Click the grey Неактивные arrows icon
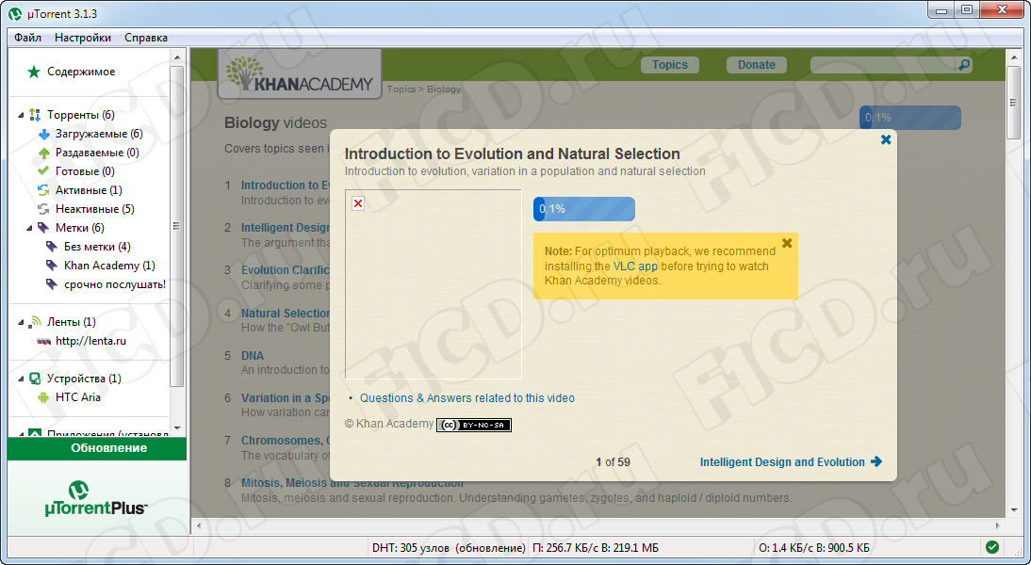1031x565 pixels. [x=44, y=209]
